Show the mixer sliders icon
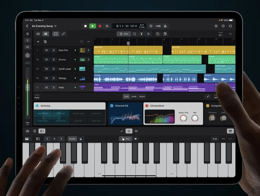 [x=136, y=131]
